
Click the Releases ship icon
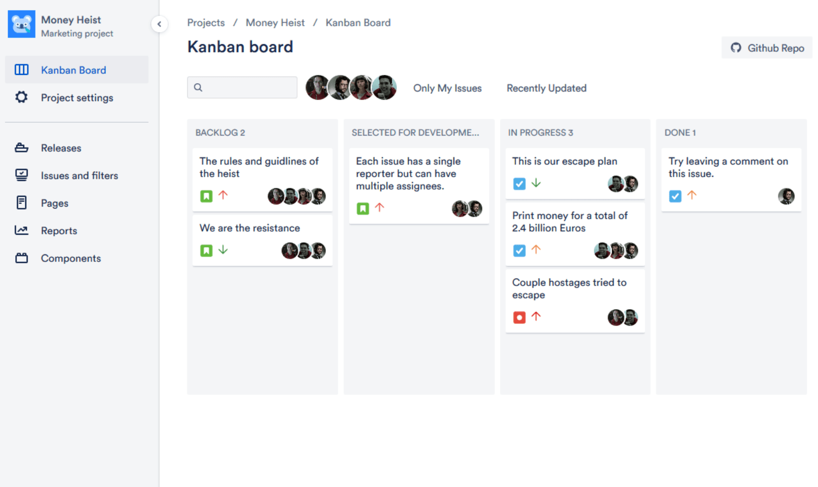pyautogui.click(x=22, y=148)
